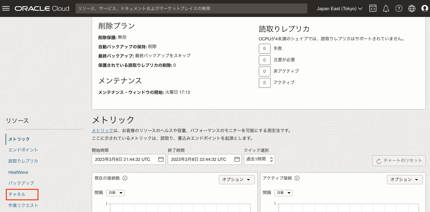430x212 pixels.
Task: Open calendar picker for 開始時間
Action: 161,159
